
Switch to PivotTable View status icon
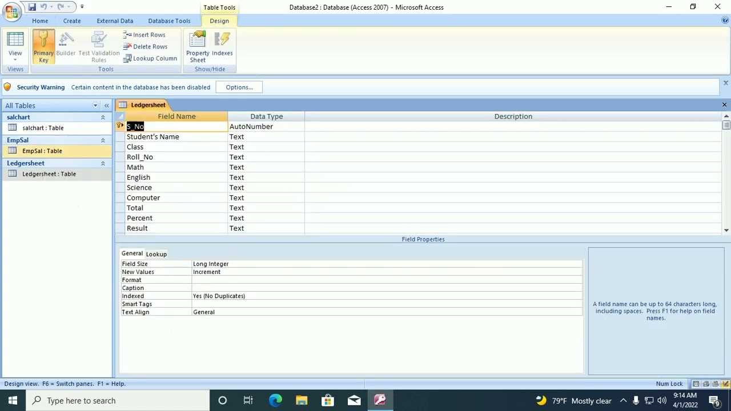tap(706, 384)
